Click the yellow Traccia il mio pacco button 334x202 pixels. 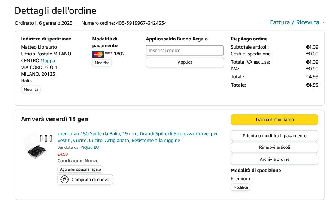click(274, 120)
